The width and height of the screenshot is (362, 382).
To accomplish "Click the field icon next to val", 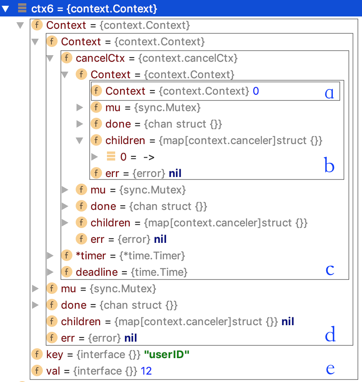I will (37, 371).
